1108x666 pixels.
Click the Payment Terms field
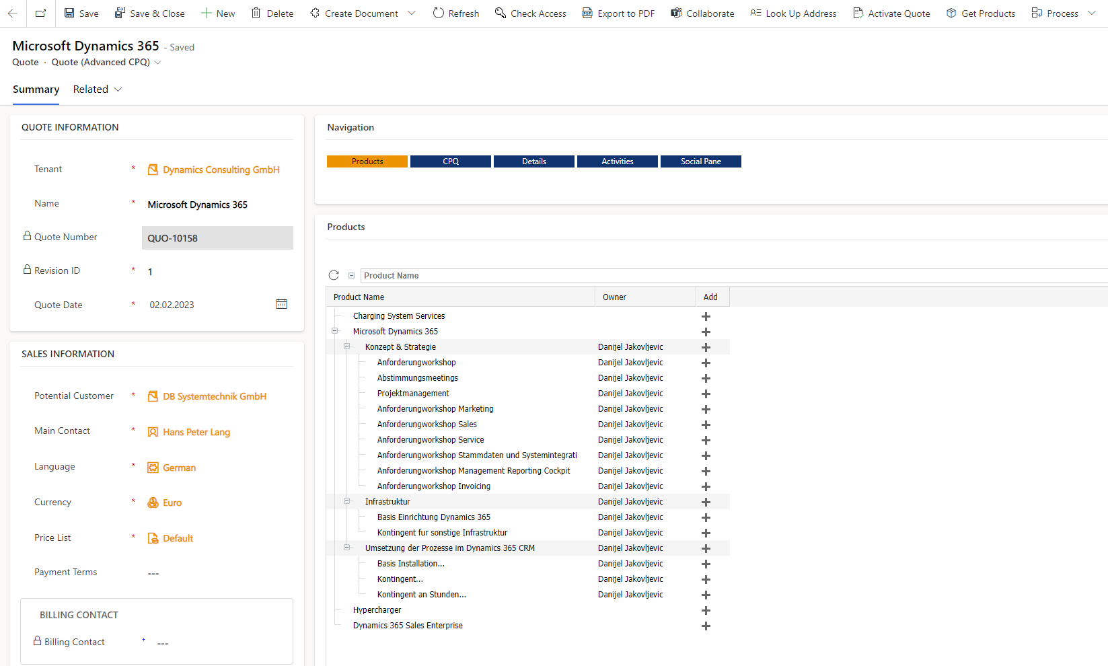point(217,573)
